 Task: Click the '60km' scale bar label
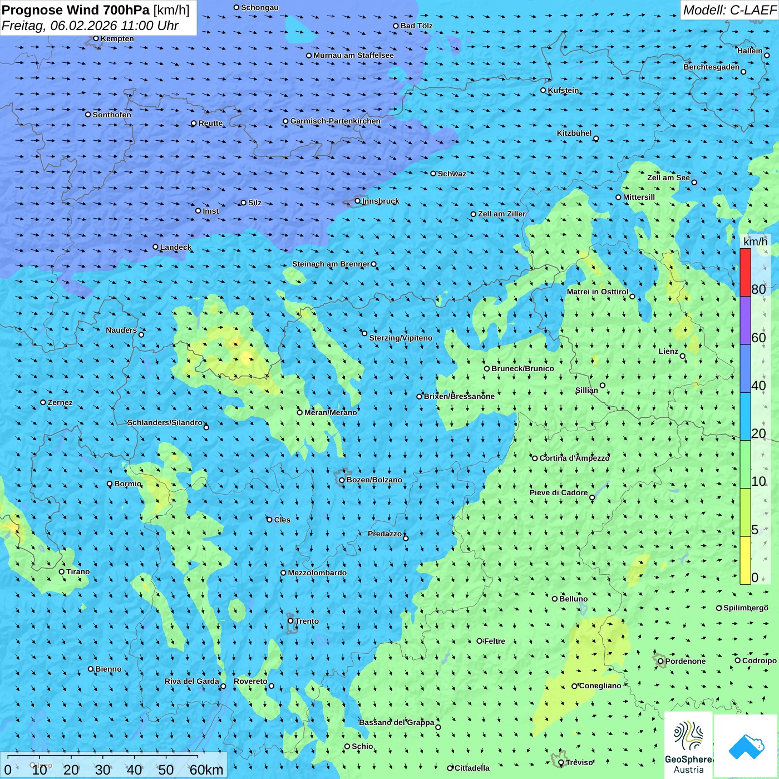click(x=206, y=770)
